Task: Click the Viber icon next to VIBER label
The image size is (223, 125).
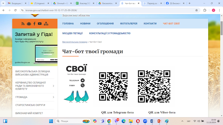Action: 83,85
